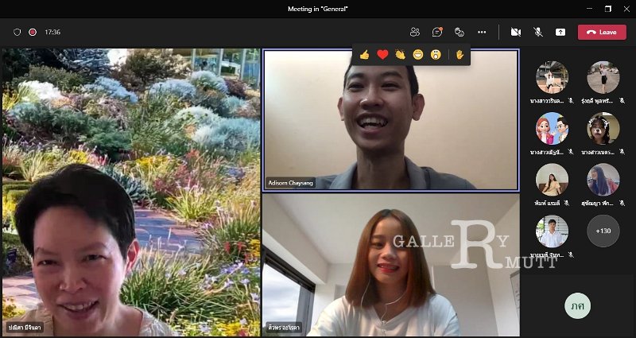Click the 17:36 meeting timer

pyautogui.click(x=52, y=32)
